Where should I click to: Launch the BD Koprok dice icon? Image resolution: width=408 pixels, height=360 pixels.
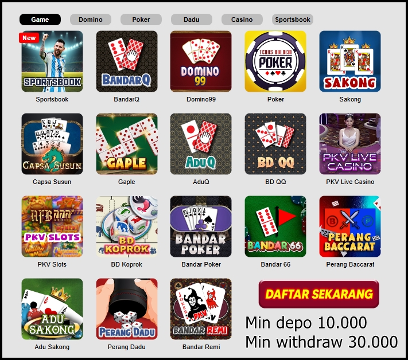tap(127, 226)
